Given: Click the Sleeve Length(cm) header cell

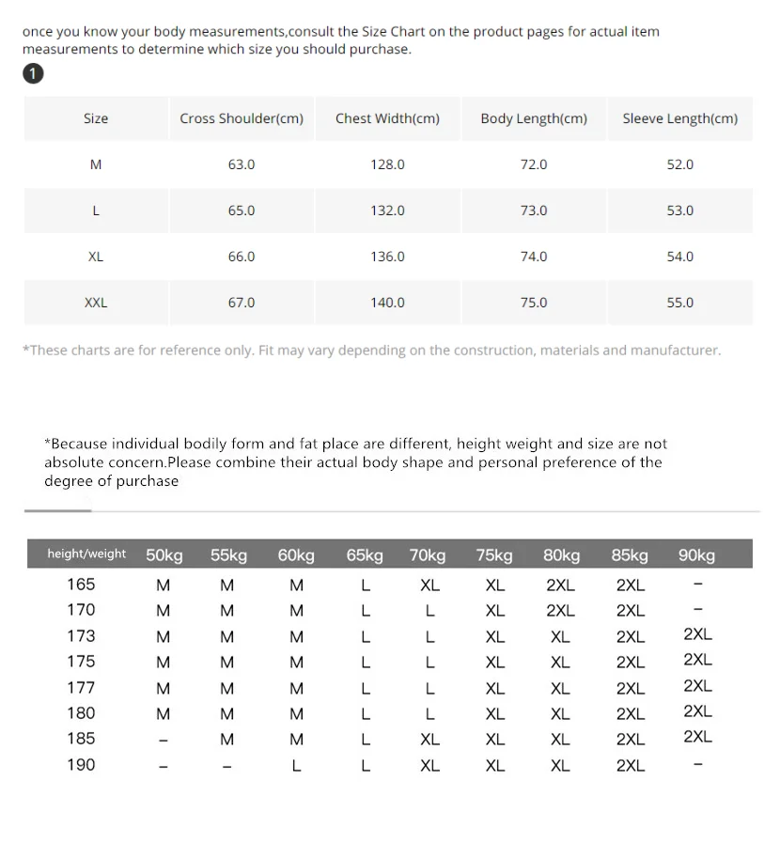Looking at the screenshot, I should 680,118.
